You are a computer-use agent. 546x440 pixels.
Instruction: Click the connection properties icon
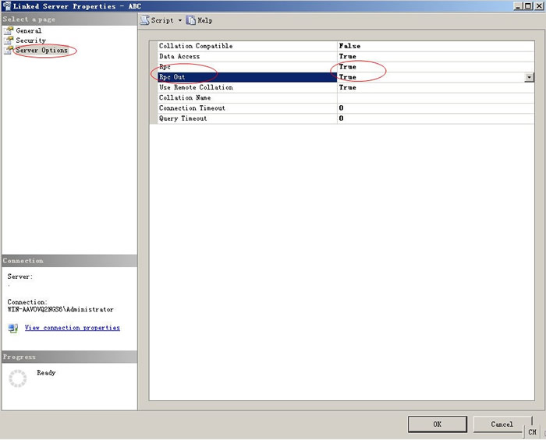[x=12, y=328]
